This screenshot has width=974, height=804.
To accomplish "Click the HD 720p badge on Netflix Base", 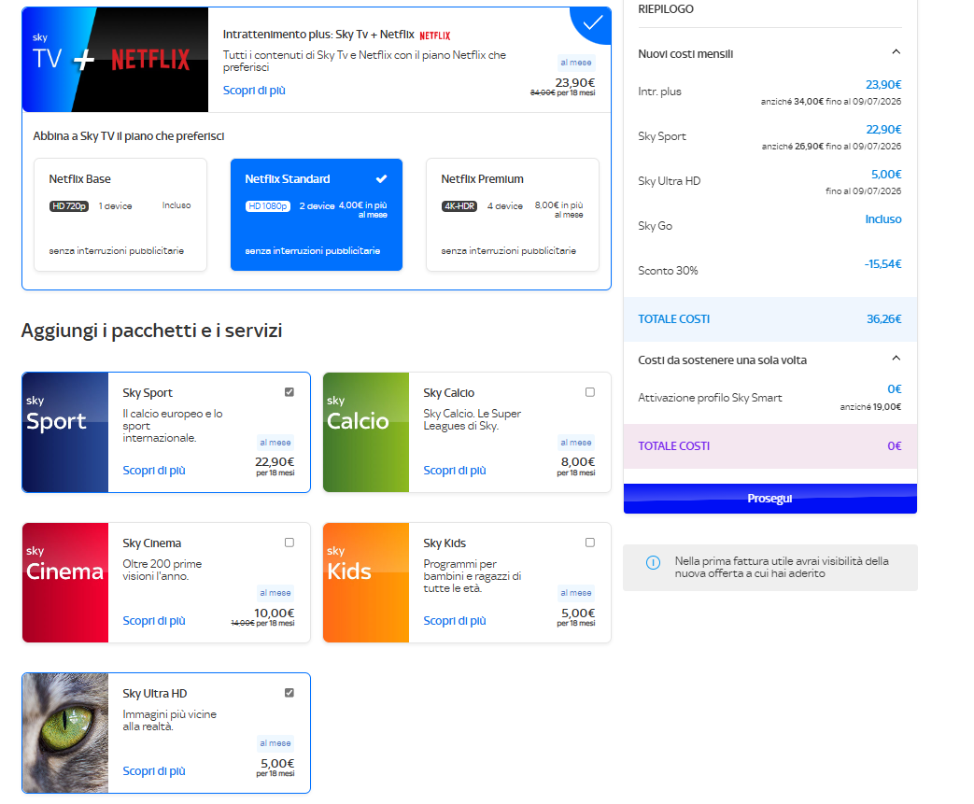I will [69, 206].
